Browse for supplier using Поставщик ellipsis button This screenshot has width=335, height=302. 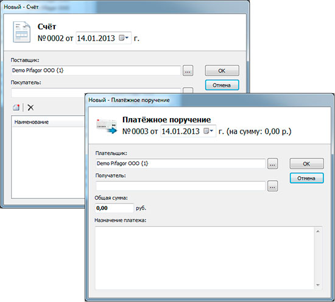[188, 71]
